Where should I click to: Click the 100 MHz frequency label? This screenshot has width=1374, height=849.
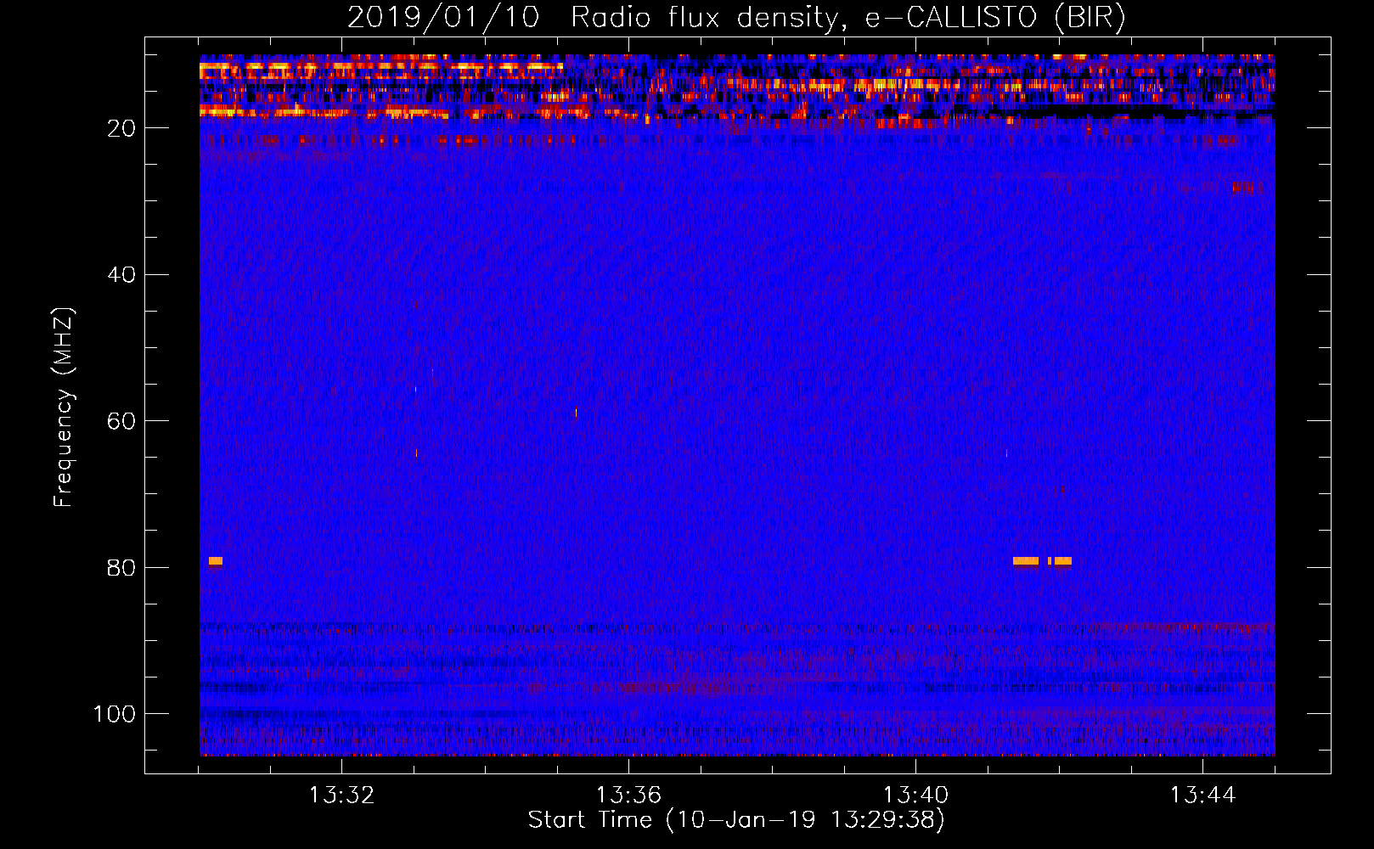[x=115, y=714]
